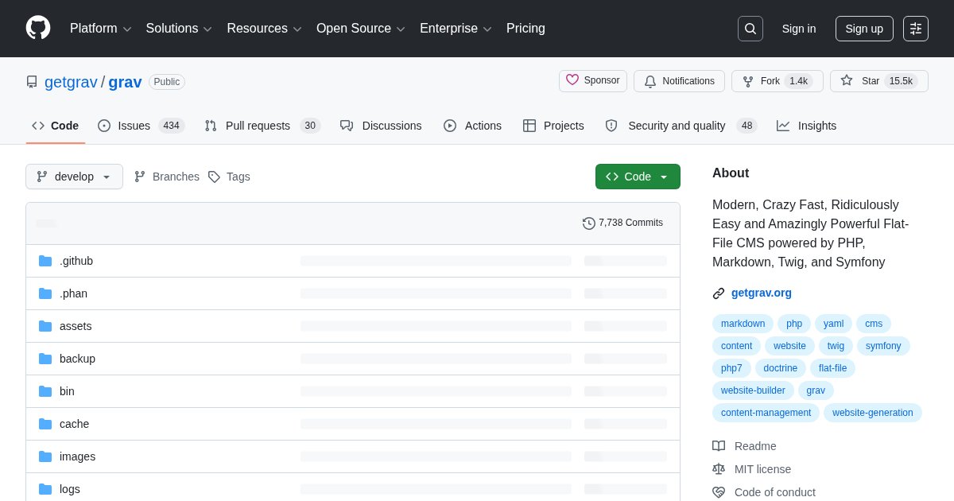Viewport: 954px width, 501px height.
Task: Click the search magnifier icon
Action: click(750, 29)
